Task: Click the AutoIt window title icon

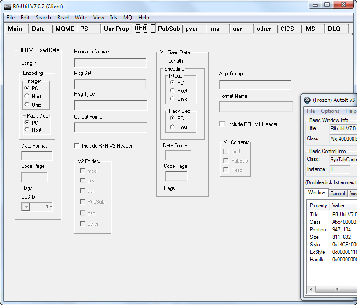Action: [x=307, y=100]
